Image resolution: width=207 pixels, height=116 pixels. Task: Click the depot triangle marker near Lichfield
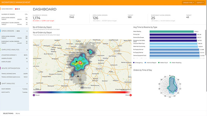click(88, 50)
